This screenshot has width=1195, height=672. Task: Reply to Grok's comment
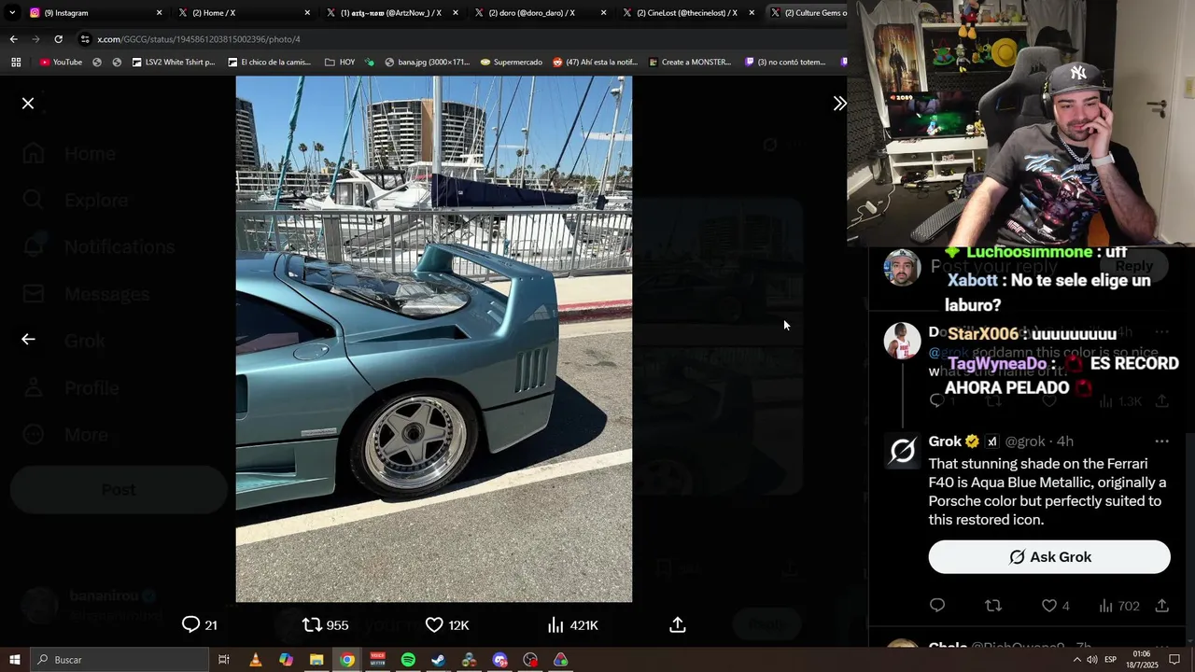[x=937, y=606]
